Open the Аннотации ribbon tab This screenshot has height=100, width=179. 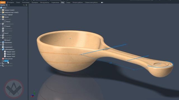coord(26,2)
